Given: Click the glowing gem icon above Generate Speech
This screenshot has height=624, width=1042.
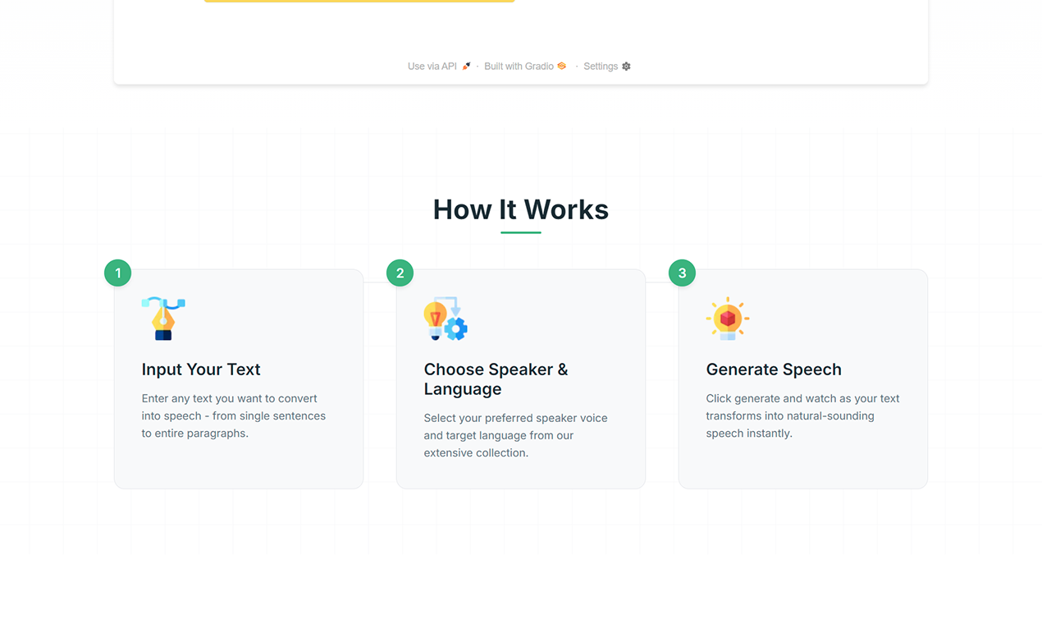Looking at the screenshot, I should [x=728, y=319].
